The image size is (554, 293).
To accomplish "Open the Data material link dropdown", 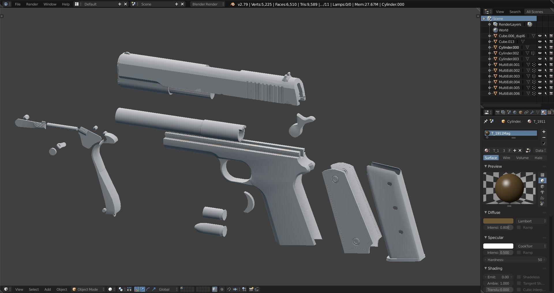I will pos(540,150).
